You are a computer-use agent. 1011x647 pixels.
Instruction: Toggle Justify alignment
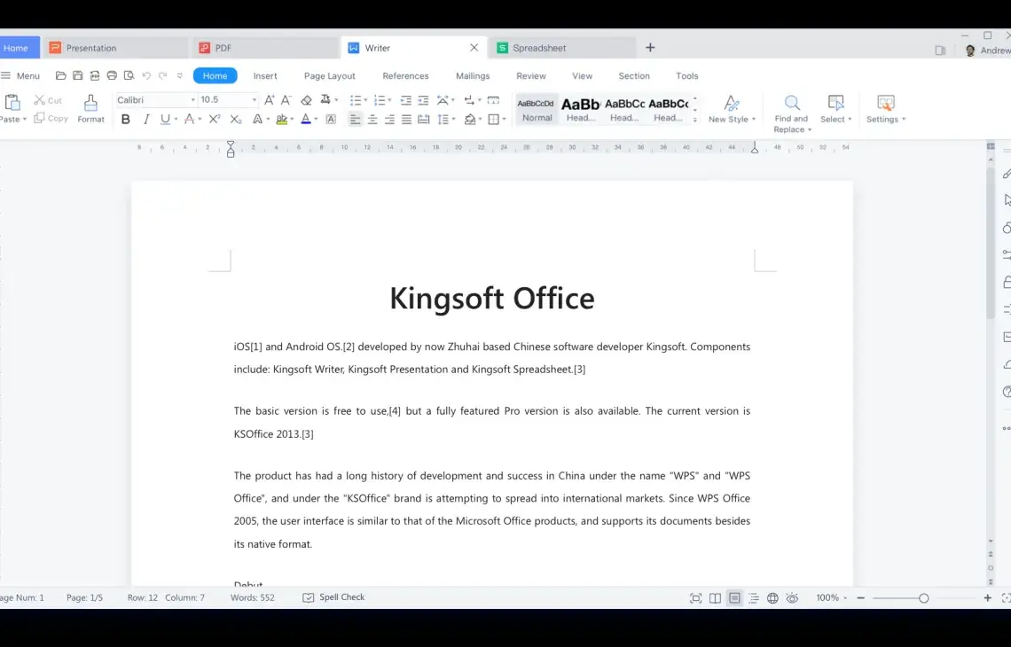(406, 120)
